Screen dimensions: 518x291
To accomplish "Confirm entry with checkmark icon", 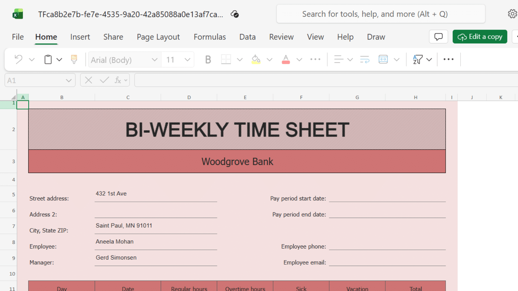I will tap(104, 80).
